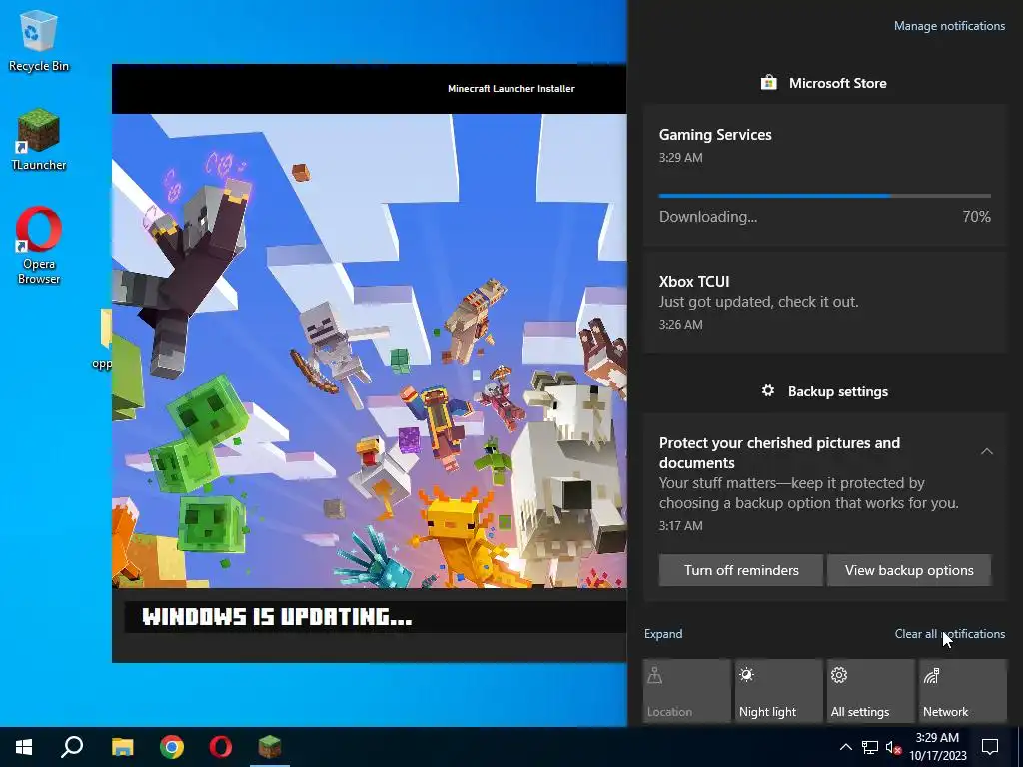Select the Opera Browser desktop shortcut
Image resolution: width=1023 pixels, height=767 pixels.
(39, 246)
